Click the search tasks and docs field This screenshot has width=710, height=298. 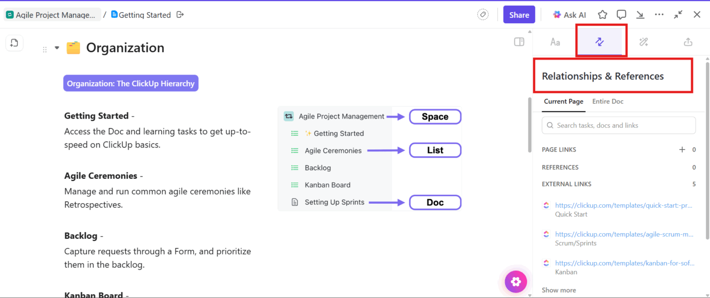point(618,125)
